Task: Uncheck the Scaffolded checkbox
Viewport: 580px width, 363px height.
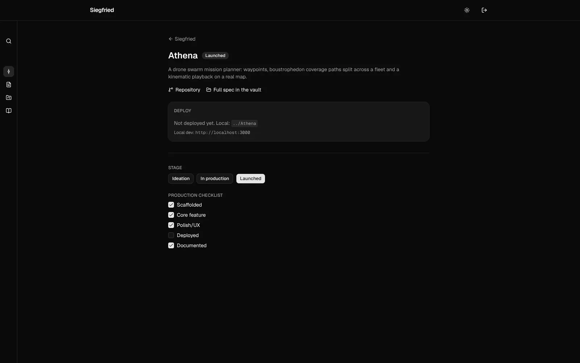Action: coord(171,205)
